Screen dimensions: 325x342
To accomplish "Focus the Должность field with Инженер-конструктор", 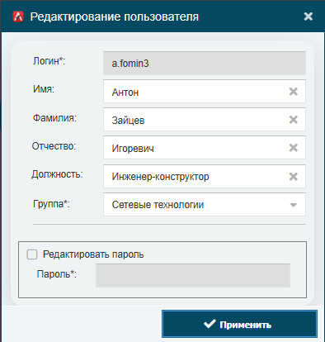I will click(205, 177).
